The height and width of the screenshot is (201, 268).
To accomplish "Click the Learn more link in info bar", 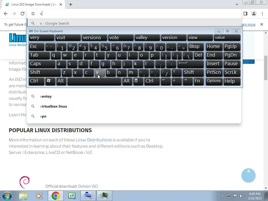I will [248, 24].
